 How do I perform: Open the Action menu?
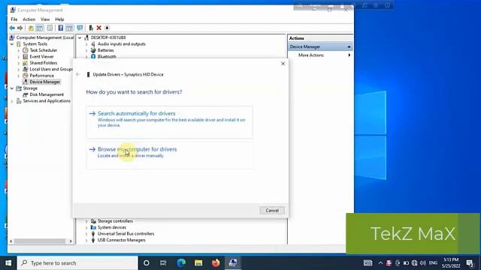click(29, 19)
